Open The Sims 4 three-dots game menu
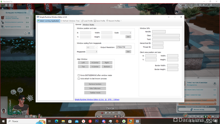 click(x=218, y=5)
